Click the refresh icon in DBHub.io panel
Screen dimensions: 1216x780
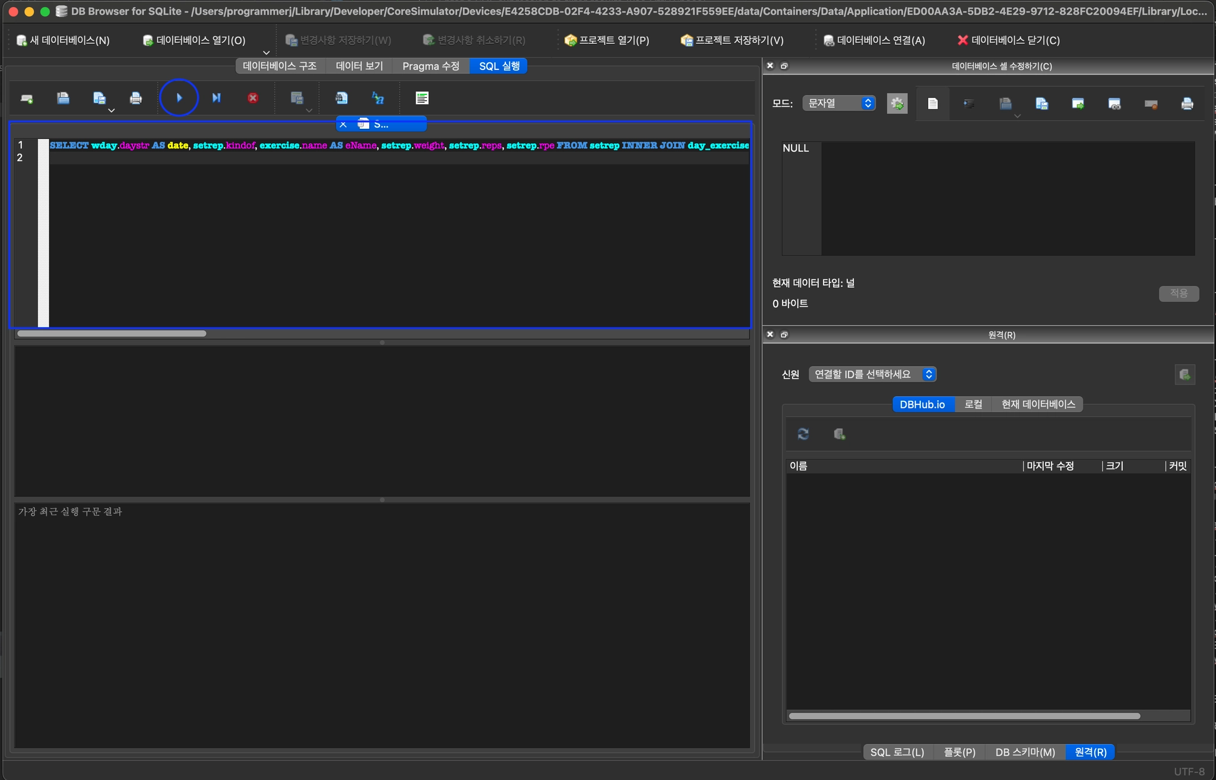coord(803,434)
